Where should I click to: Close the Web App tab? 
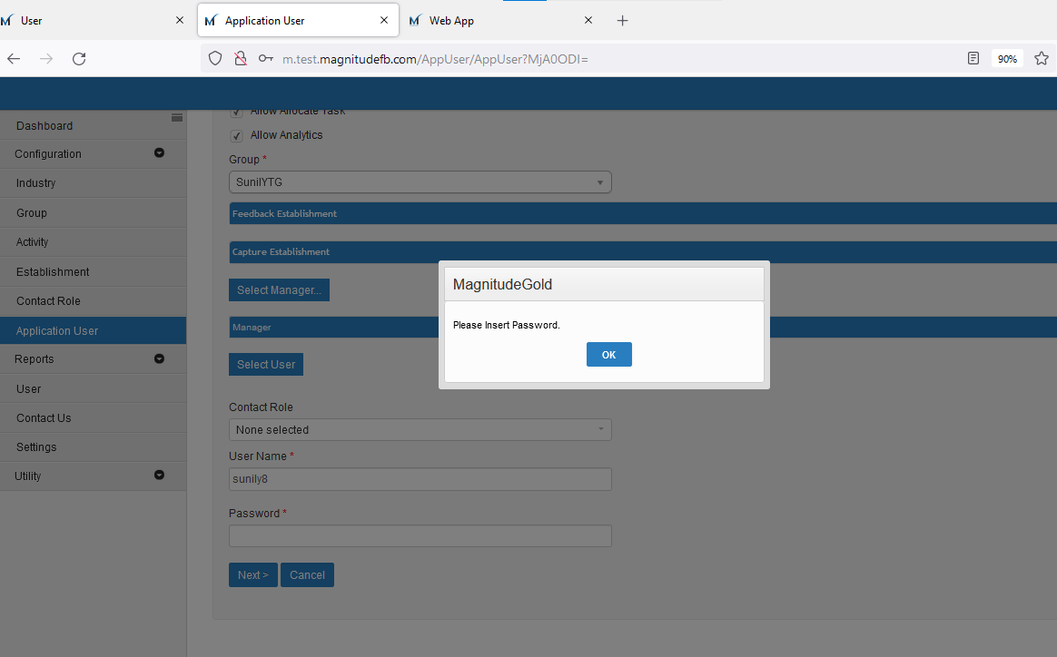tap(588, 20)
